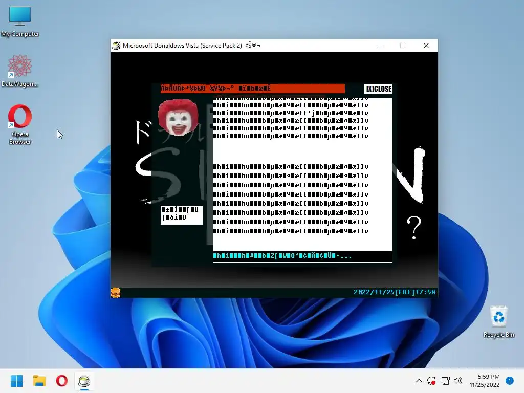Click the sync update tray icon

click(431, 381)
